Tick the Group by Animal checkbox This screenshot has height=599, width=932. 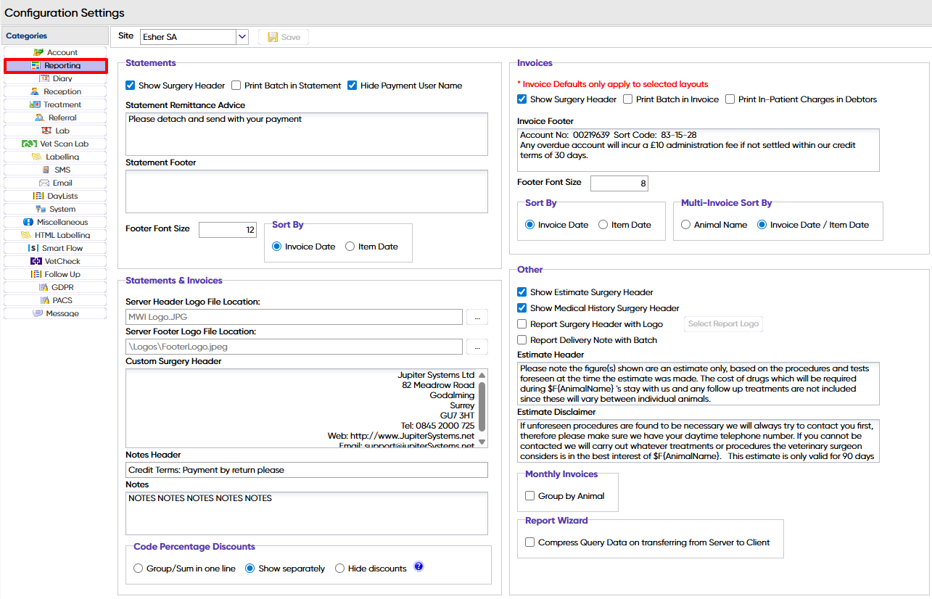(x=530, y=496)
